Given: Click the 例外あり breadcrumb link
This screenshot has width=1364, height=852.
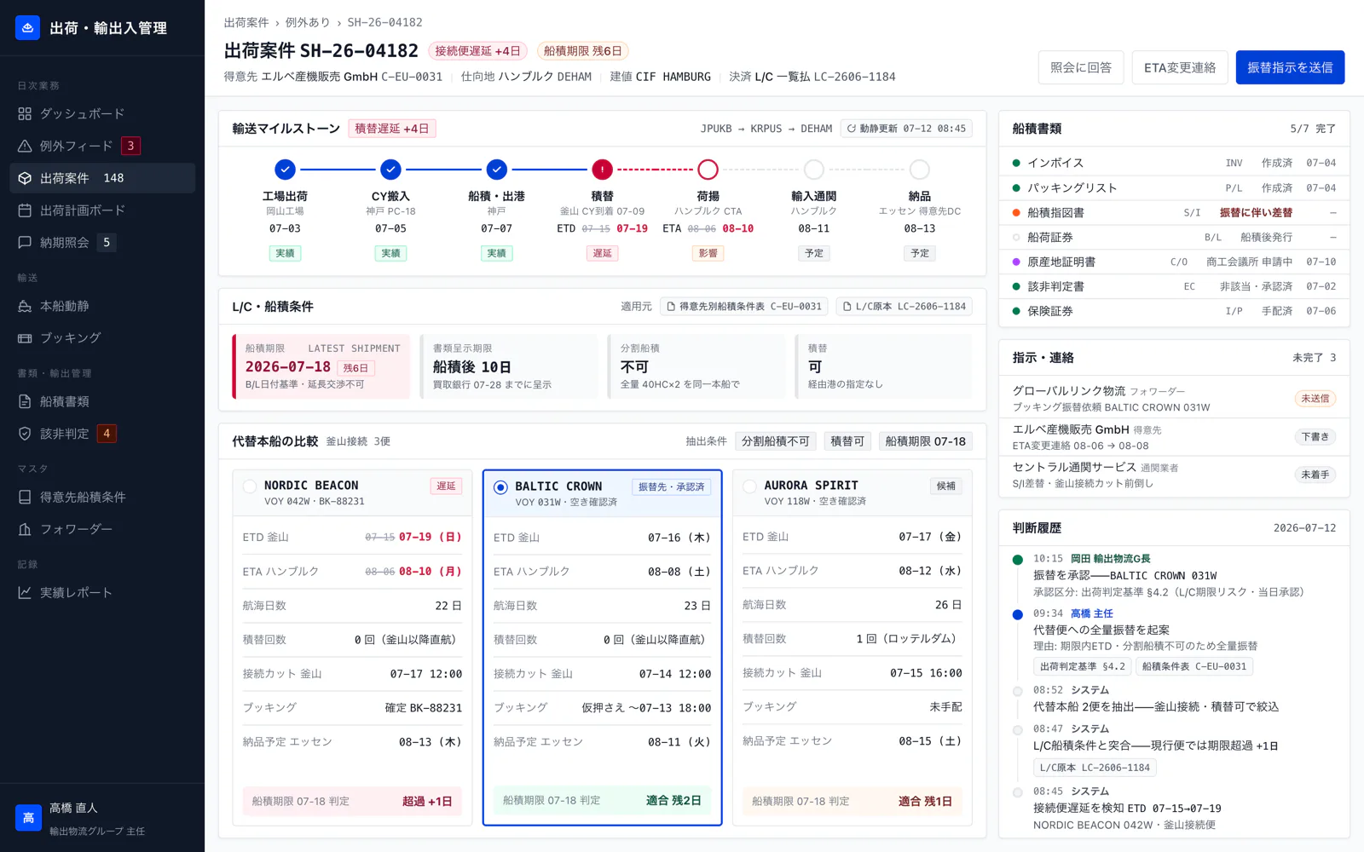Looking at the screenshot, I should coord(308,22).
